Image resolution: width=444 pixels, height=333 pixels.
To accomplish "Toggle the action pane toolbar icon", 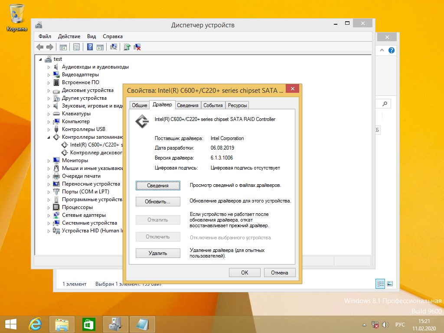I will (x=100, y=47).
